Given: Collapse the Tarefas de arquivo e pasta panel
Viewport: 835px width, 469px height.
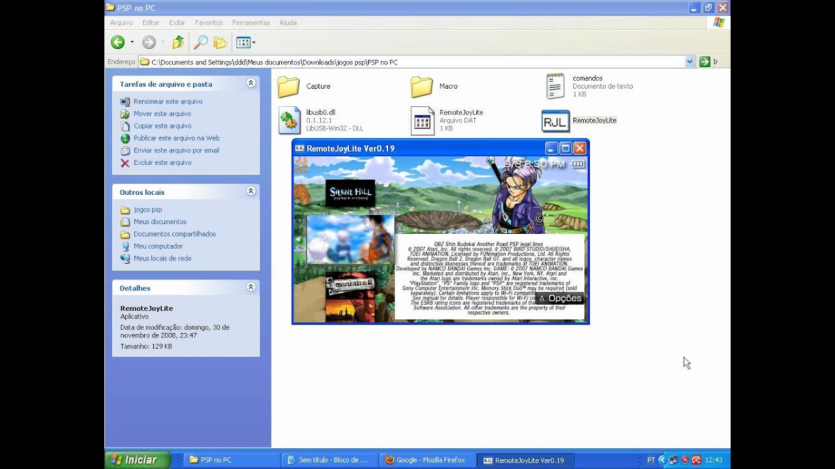Looking at the screenshot, I should (x=250, y=83).
